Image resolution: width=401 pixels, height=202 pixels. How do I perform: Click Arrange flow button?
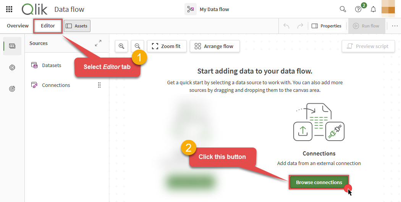[x=215, y=46]
